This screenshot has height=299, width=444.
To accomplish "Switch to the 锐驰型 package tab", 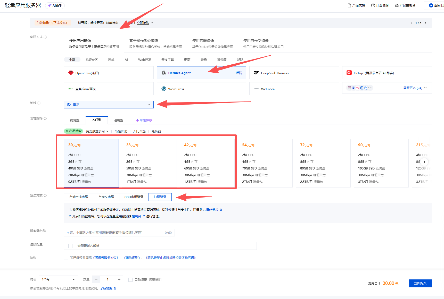I will tap(75, 120).
